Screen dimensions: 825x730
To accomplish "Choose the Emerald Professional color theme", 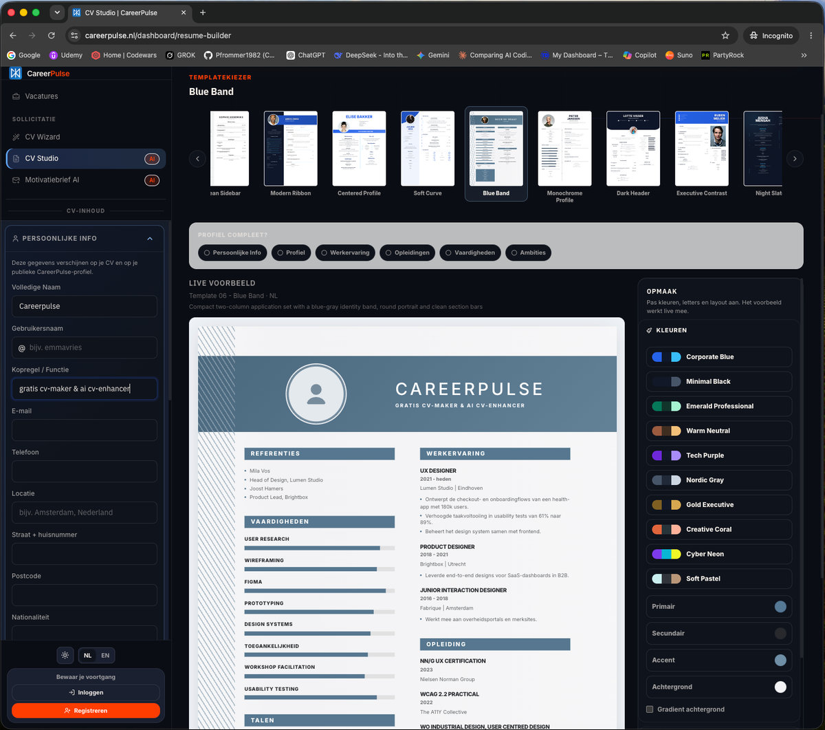I will tap(719, 406).
